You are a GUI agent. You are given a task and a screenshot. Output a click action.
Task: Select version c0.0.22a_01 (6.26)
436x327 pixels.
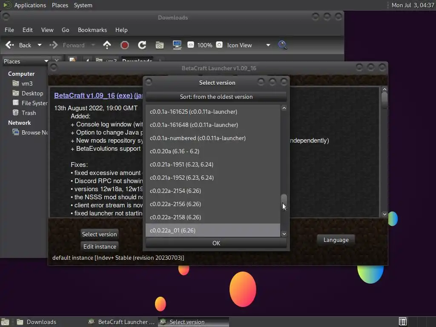click(x=213, y=230)
